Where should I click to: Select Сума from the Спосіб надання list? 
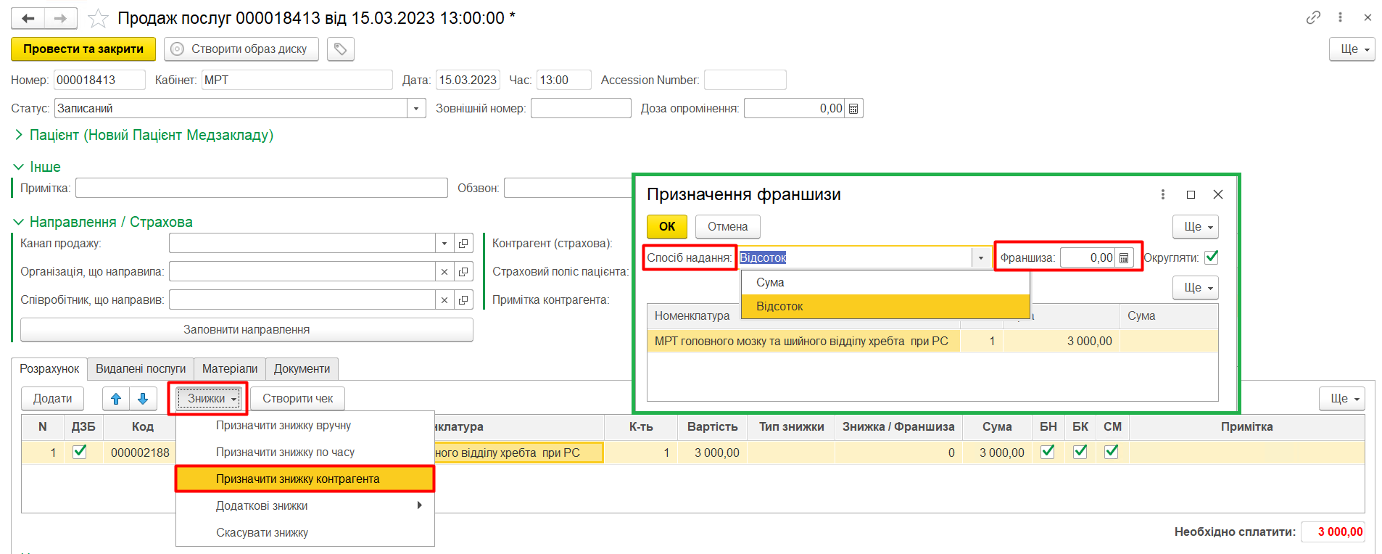tap(770, 283)
